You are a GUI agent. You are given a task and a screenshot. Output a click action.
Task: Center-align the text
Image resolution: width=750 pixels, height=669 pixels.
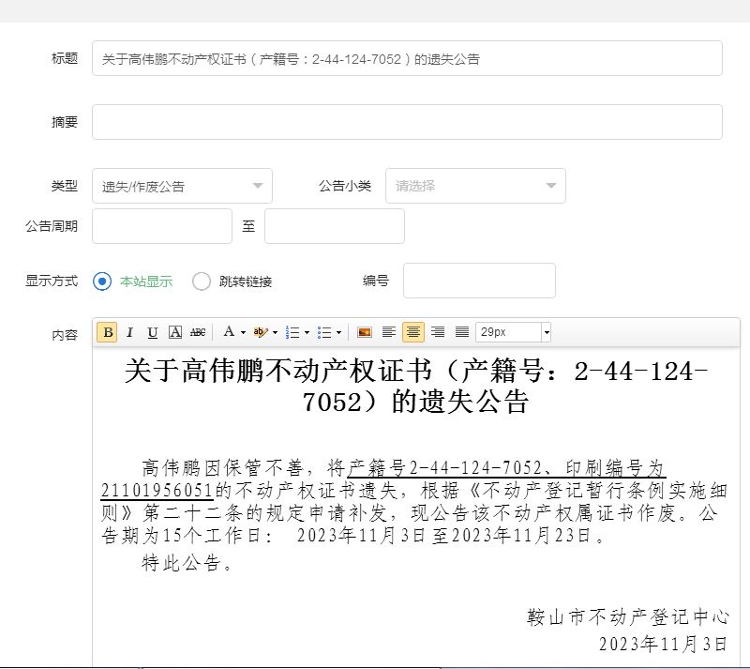tap(413, 332)
